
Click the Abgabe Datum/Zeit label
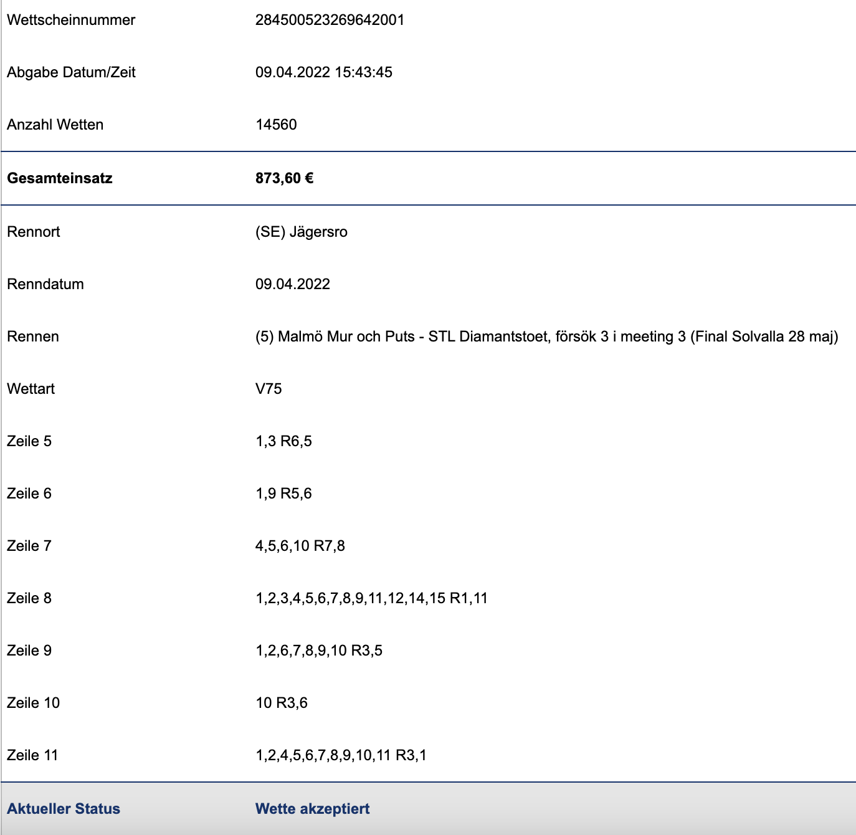71,72
